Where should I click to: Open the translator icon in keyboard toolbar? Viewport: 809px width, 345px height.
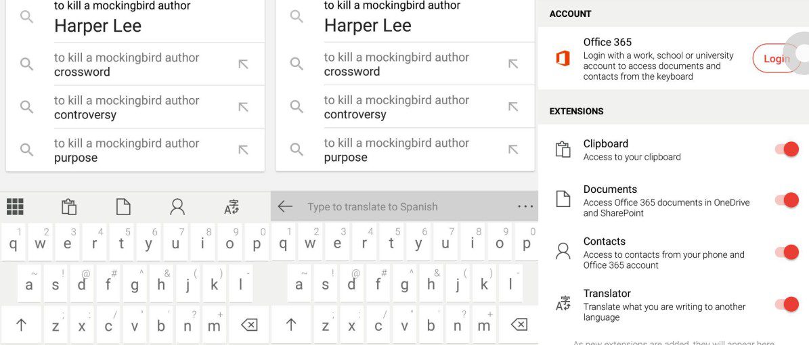(x=232, y=207)
